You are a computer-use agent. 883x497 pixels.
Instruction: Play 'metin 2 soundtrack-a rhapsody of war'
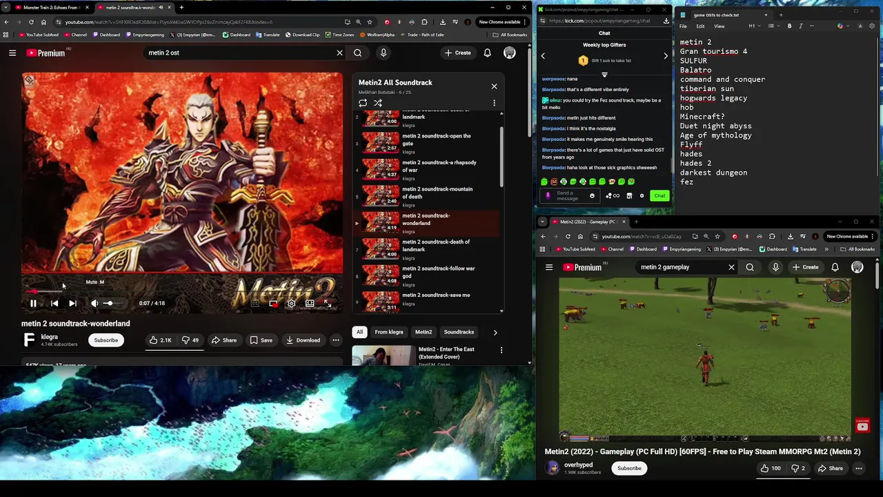pos(426,170)
